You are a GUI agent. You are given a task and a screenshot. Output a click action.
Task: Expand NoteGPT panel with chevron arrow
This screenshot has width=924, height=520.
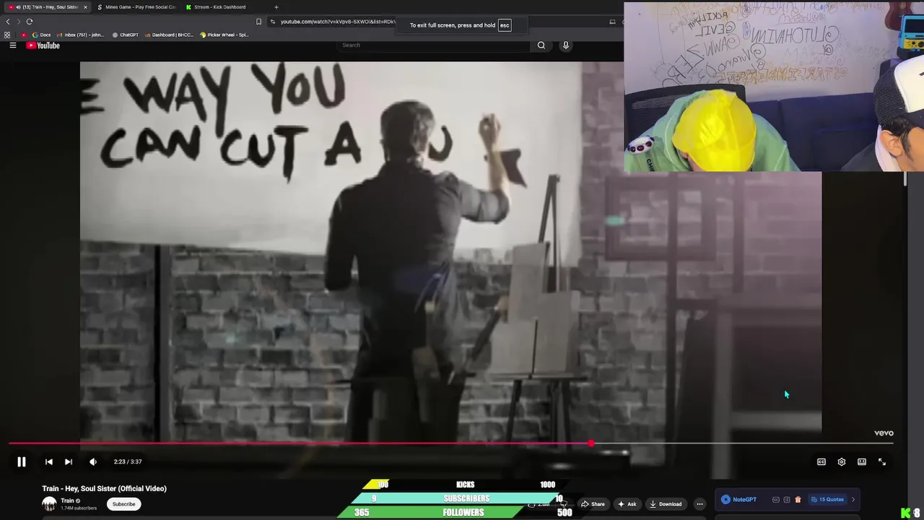click(853, 499)
